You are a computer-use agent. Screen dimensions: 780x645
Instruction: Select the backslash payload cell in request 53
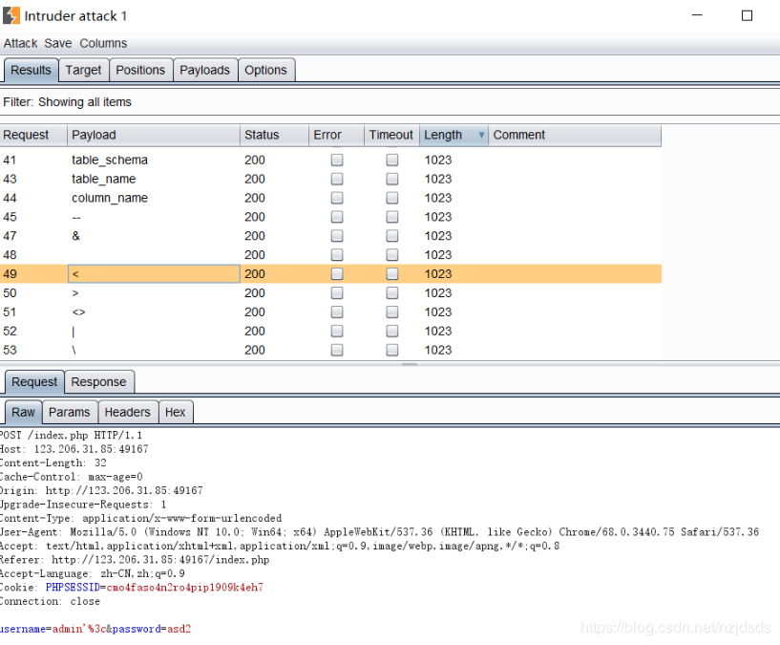[154, 350]
